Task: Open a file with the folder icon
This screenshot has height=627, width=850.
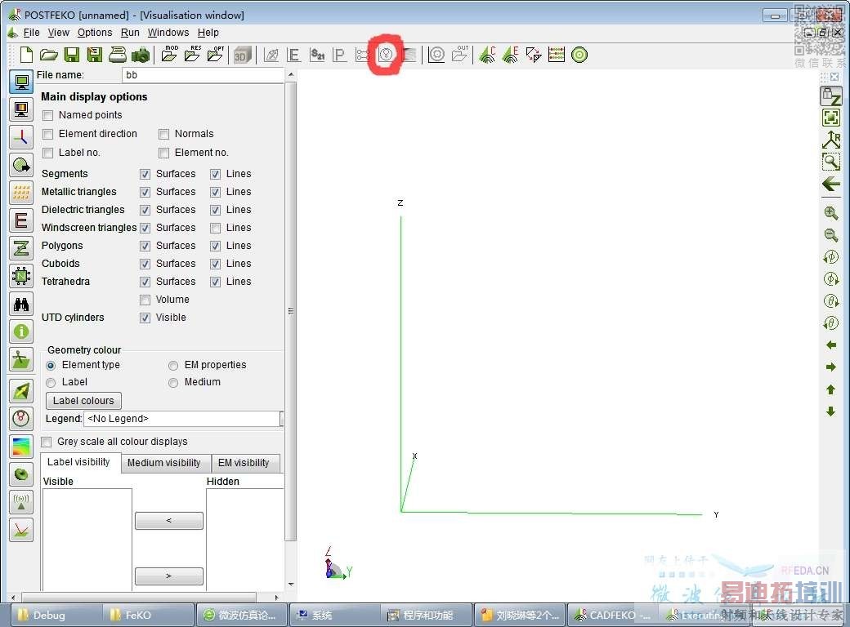Action: coord(49,55)
